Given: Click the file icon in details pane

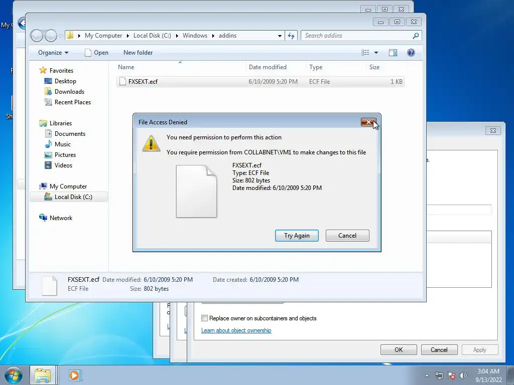Looking at the screenshot, I should 50,285.
